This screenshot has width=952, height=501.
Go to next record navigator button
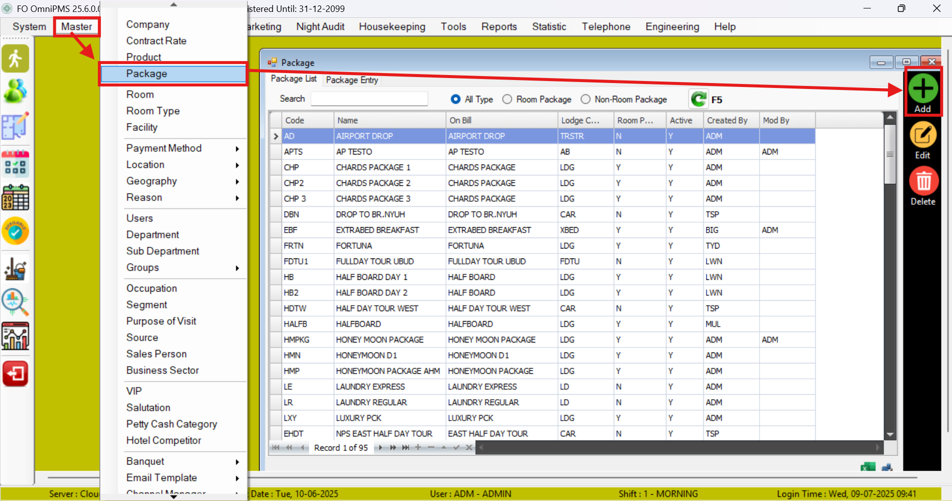tap(381, 447)
